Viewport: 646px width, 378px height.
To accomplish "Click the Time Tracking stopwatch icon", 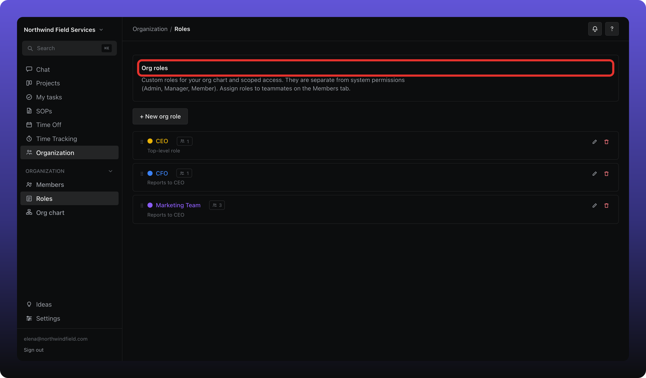I will [x=29, y=139].
